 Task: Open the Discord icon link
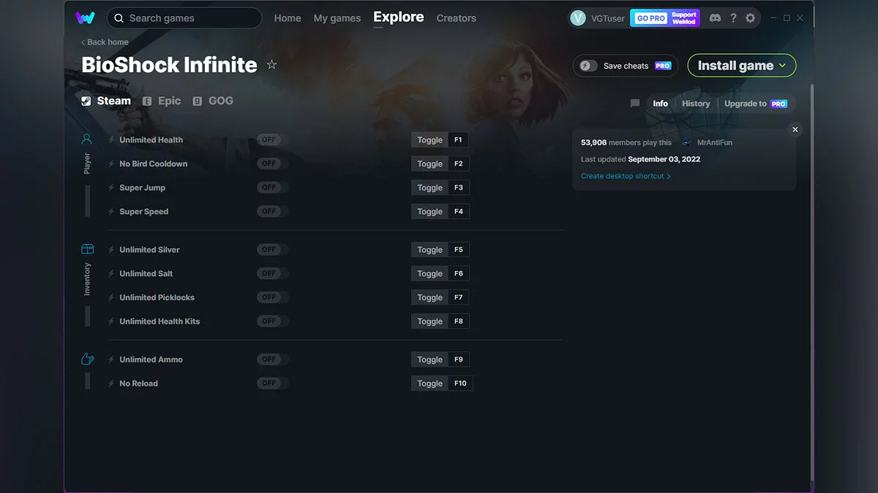tap(715, 18)
